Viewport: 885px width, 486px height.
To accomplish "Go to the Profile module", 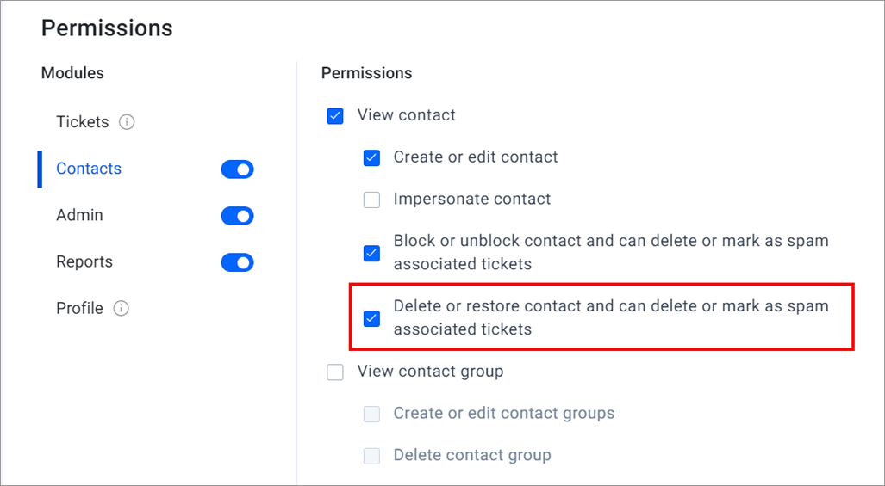I will tap(79, 309).
